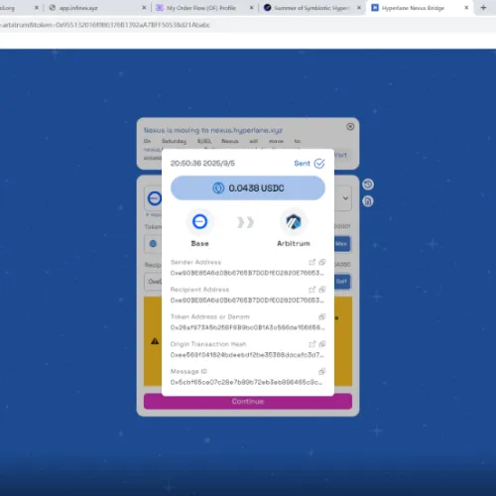Select the 0.0438 USDC amount pill
The width and height of the screenshot is (496, 496).
coord(248,188)
